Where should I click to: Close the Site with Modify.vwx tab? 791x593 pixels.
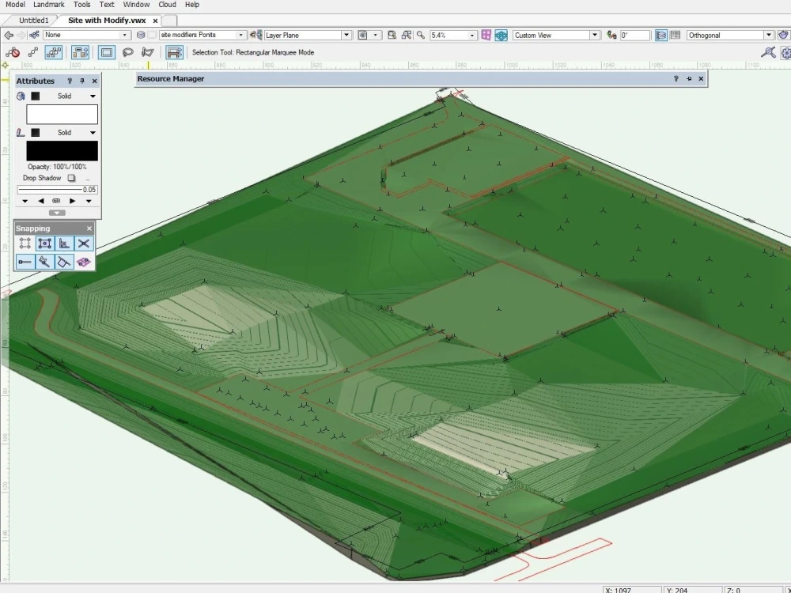pos(155,21)
